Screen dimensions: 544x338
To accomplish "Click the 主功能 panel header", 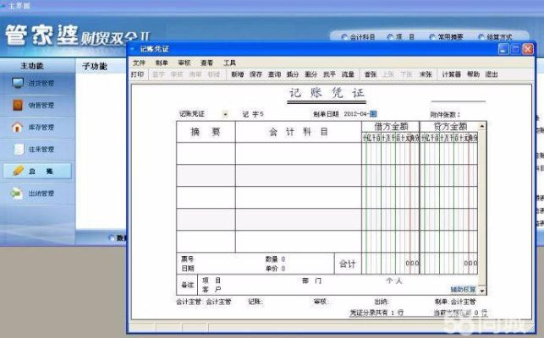I will (x=32, y=66).
